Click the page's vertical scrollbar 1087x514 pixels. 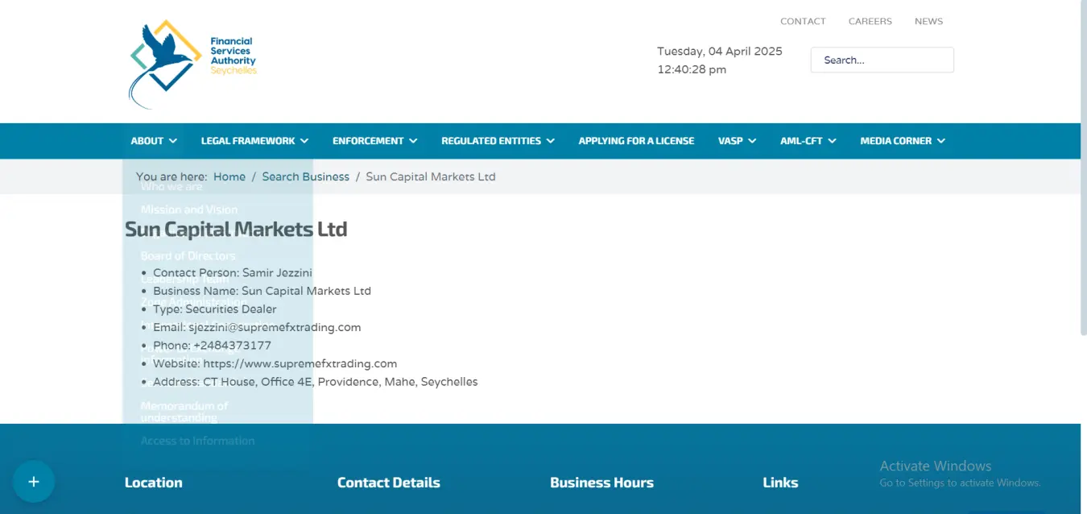1084,169
